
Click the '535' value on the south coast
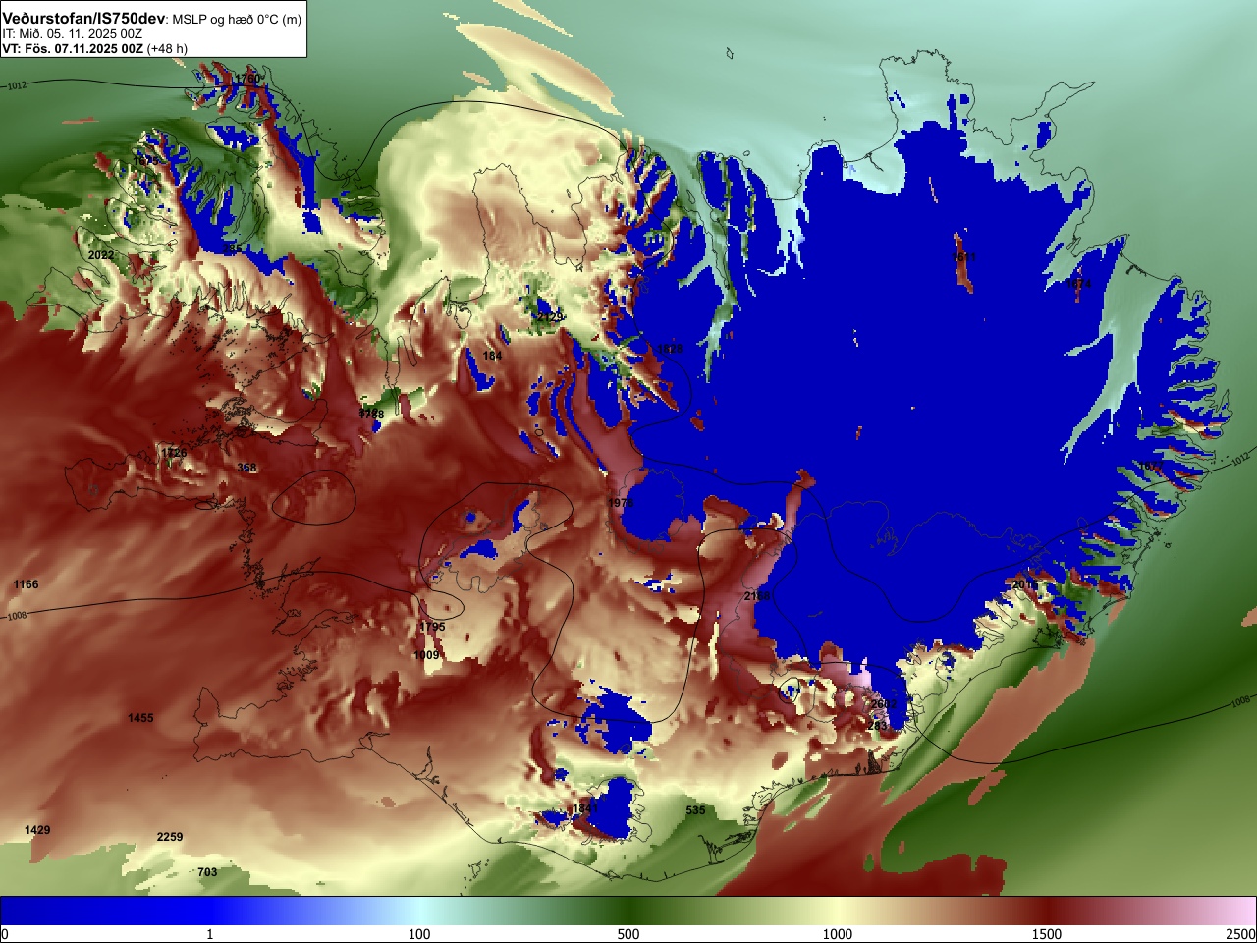coord(695,810)
